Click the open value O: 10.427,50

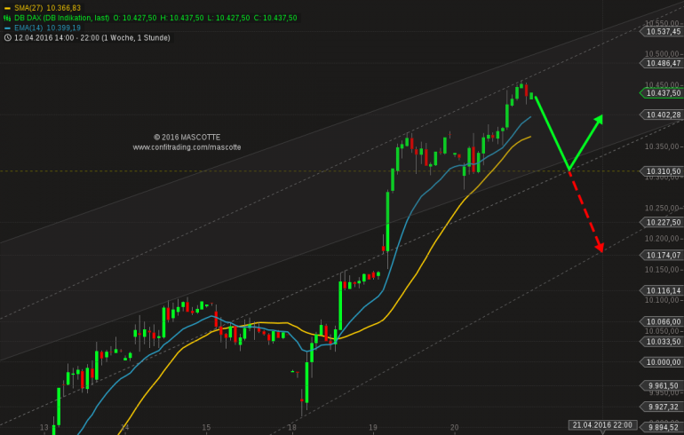135,18
